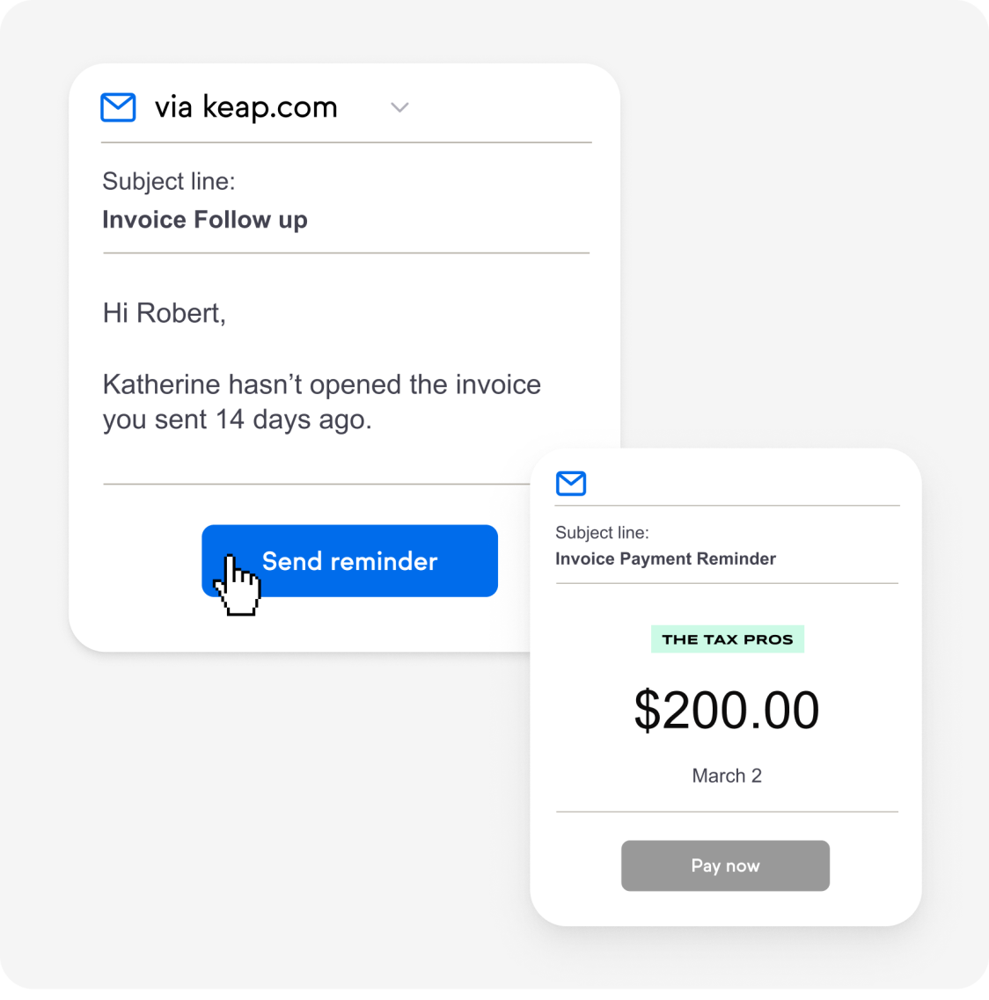Click the text "you sent 14 days ago"

point(237,420)
